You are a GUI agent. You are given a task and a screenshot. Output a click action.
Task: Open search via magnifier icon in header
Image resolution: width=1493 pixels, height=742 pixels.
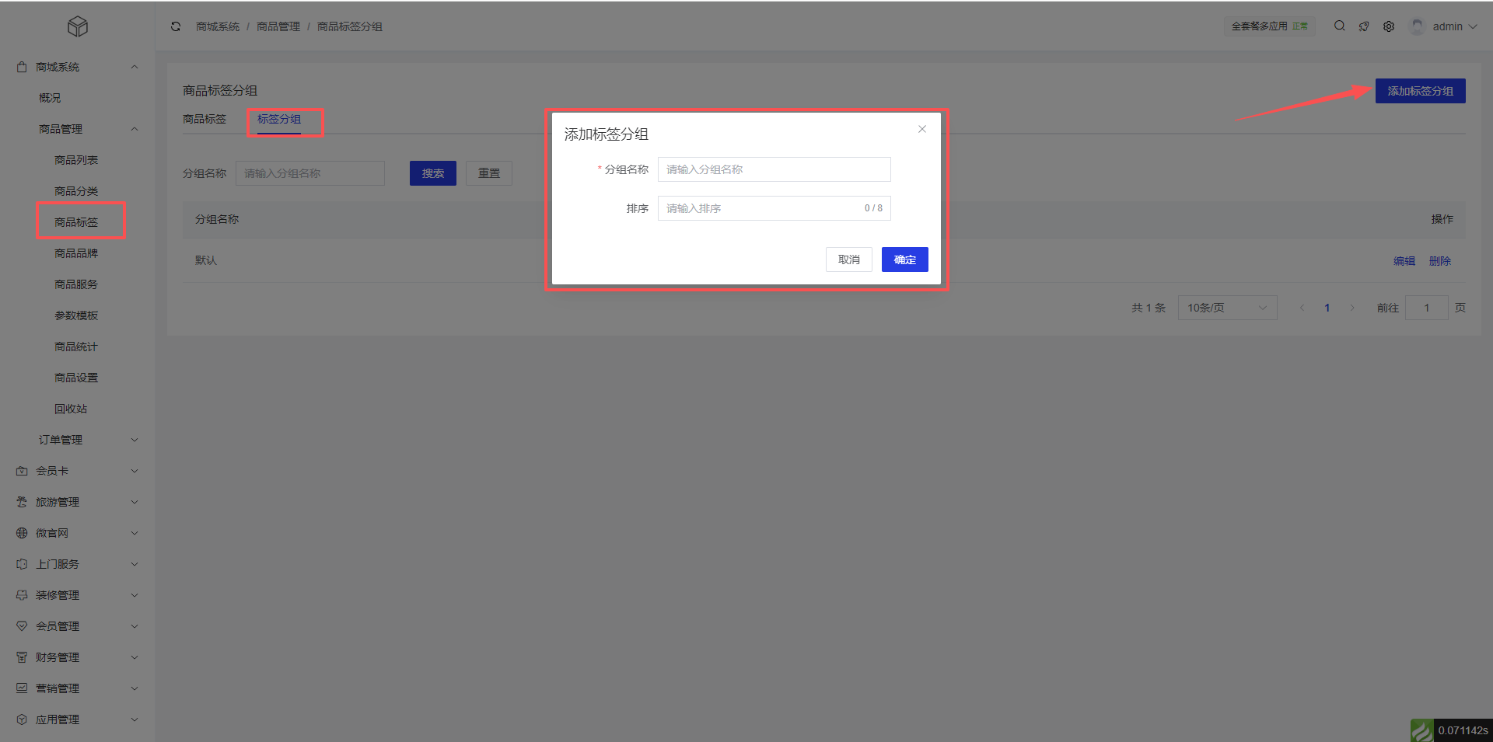(1339, 26)
